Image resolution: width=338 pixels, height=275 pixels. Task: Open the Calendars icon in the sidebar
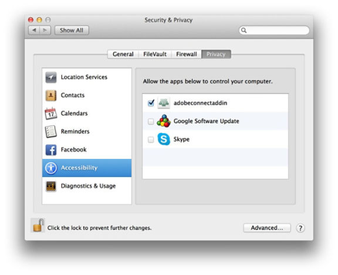pyautogui.click(x=51, y=113)
